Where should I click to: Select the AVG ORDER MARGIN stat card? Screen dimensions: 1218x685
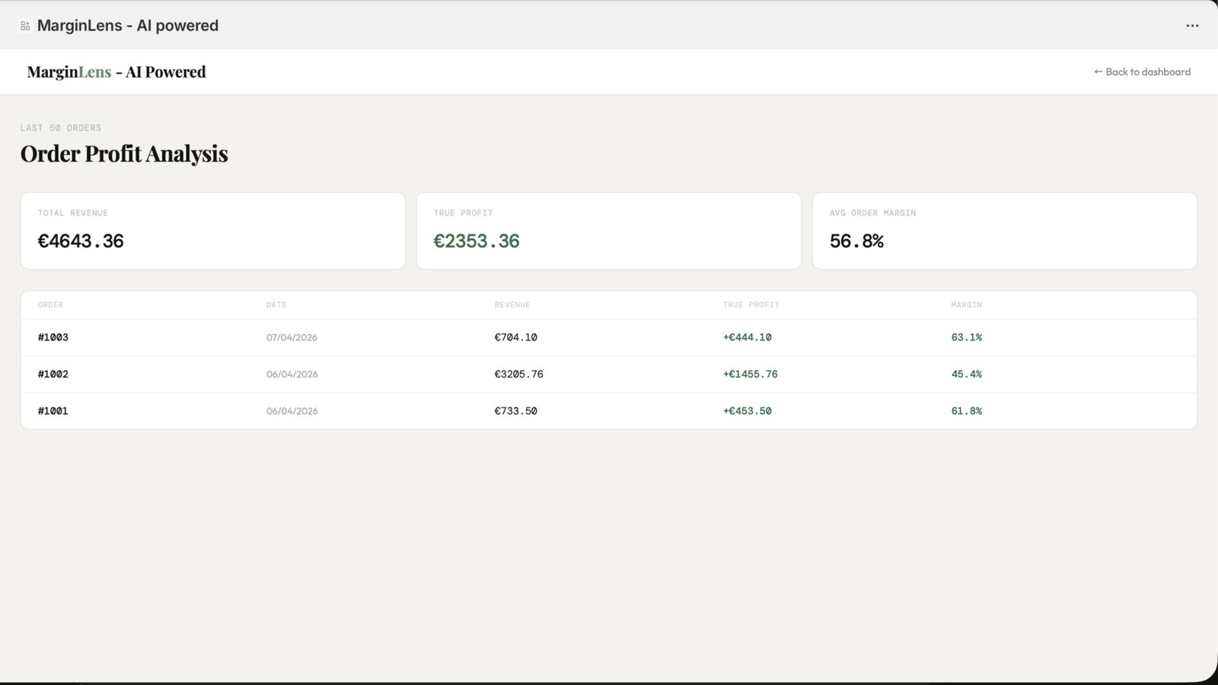pos(1005,230)
